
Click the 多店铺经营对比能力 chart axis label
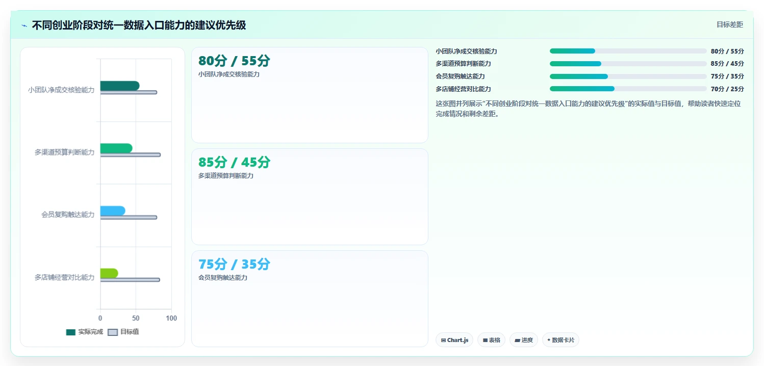click(x=65, y=277)
